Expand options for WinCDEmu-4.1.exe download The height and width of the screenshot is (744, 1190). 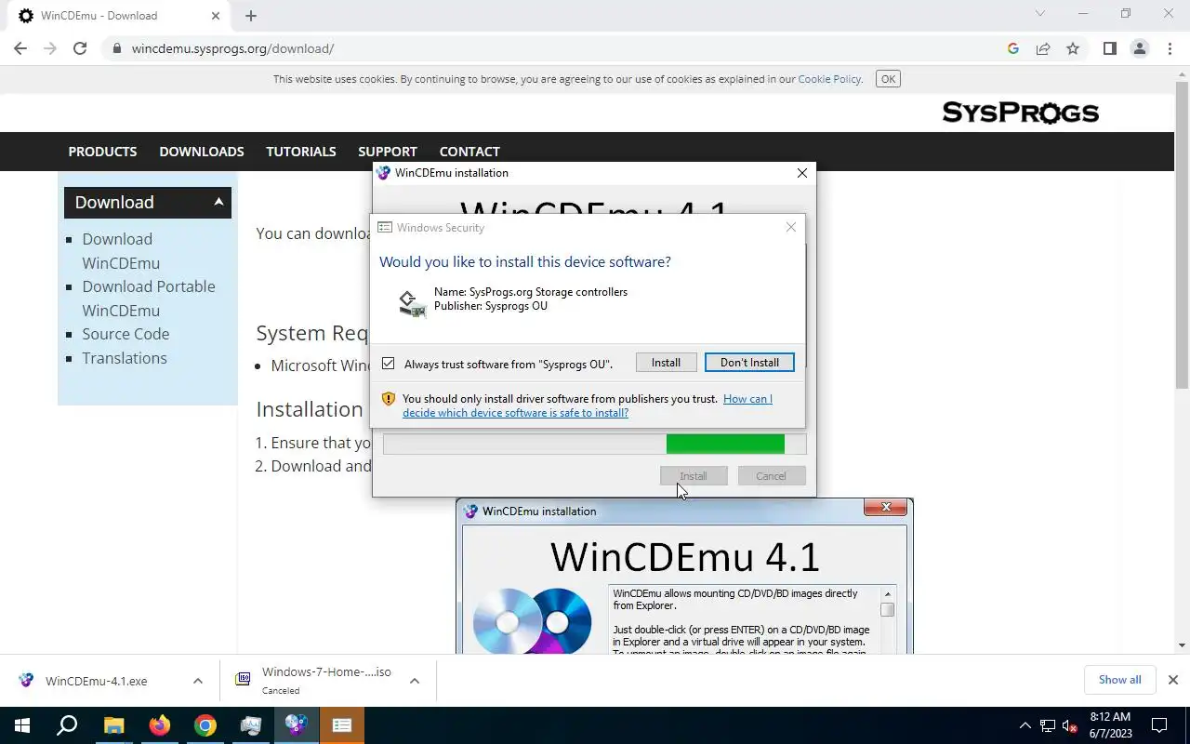coord(198,681)
